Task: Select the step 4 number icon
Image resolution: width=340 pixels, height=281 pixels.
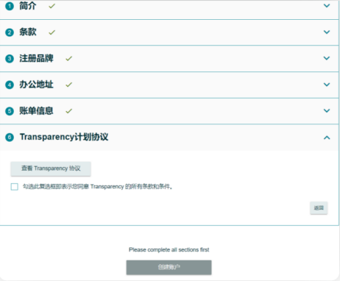Action: coord(10,85)
